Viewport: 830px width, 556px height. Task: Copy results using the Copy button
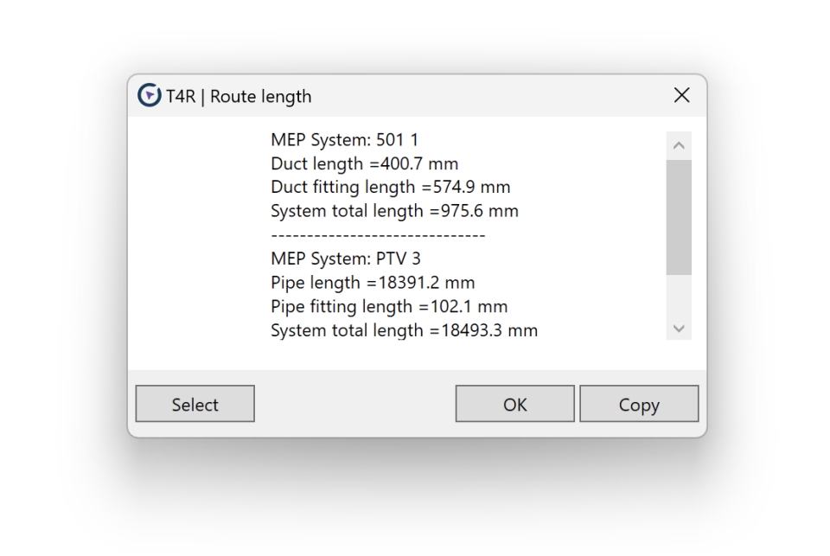639,404
